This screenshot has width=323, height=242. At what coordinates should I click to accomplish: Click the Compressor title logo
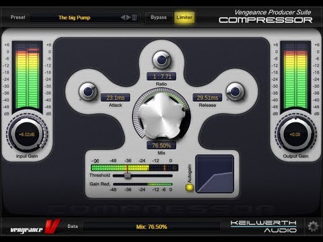(266, 20)
